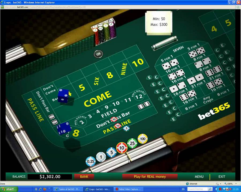
Task: Place a bet on SIX
Action: pos(96,81)
